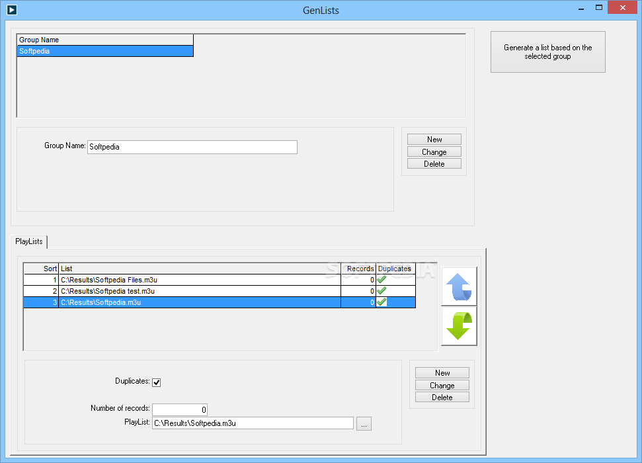Viewport: 642px width, 463px height.
Task: Click the List column header
Action: click(x=200, y=269)
